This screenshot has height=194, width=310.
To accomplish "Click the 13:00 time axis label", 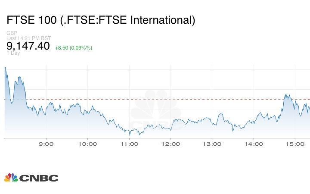I will 212,144.
